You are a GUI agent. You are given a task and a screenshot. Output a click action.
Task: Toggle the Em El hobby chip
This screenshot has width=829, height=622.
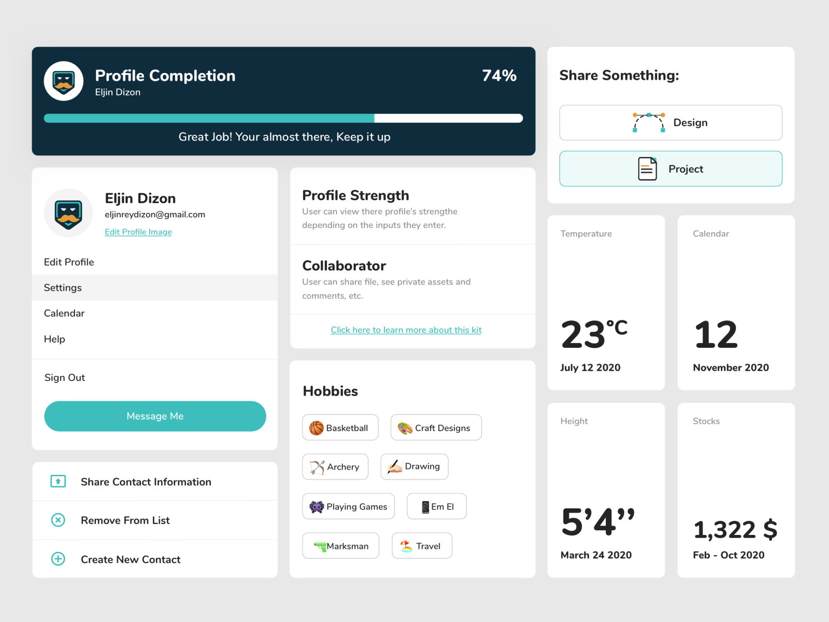click(436, 506)
